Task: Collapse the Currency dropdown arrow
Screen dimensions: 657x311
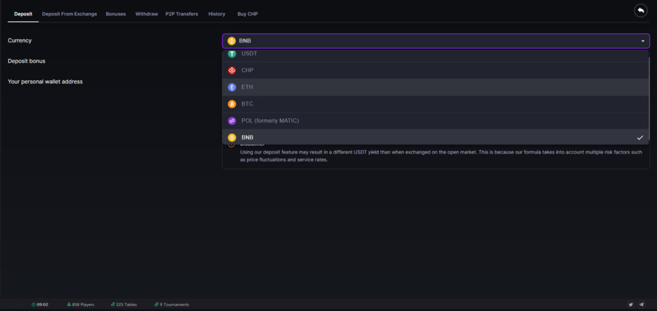Action: point(643,41)
